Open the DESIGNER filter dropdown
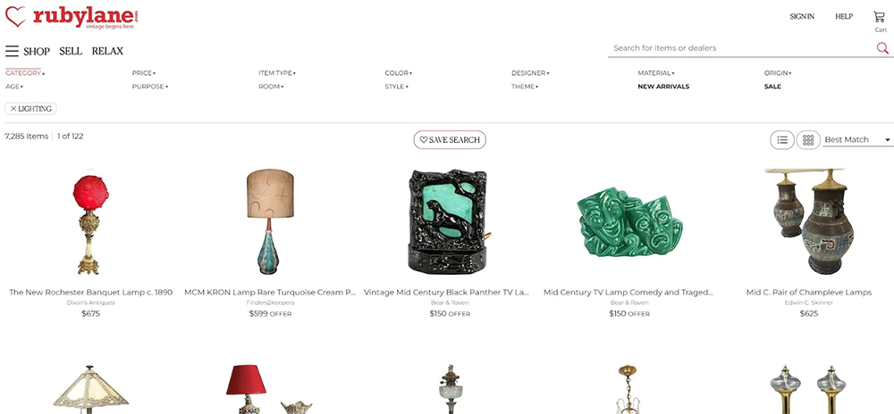Image resolution: width=894 pixels, height=414 pixels. (530, 73)
